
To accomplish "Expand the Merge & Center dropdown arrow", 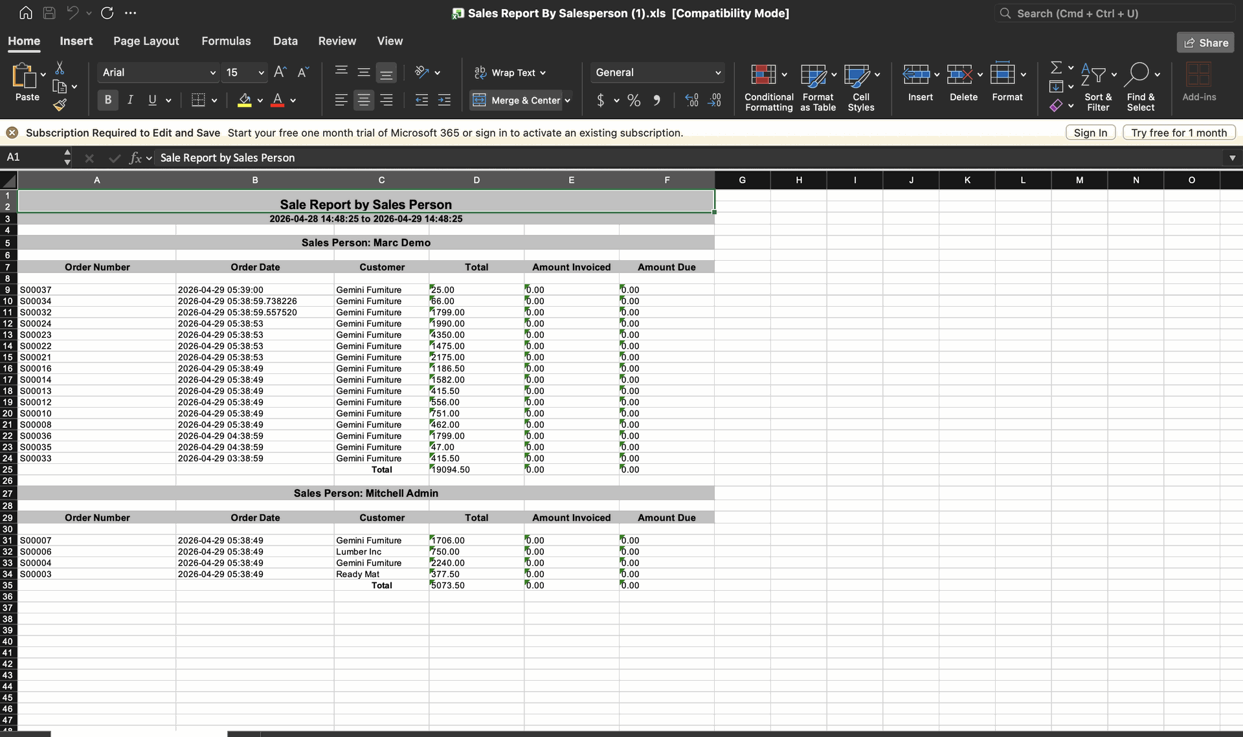I will point(568,100).
